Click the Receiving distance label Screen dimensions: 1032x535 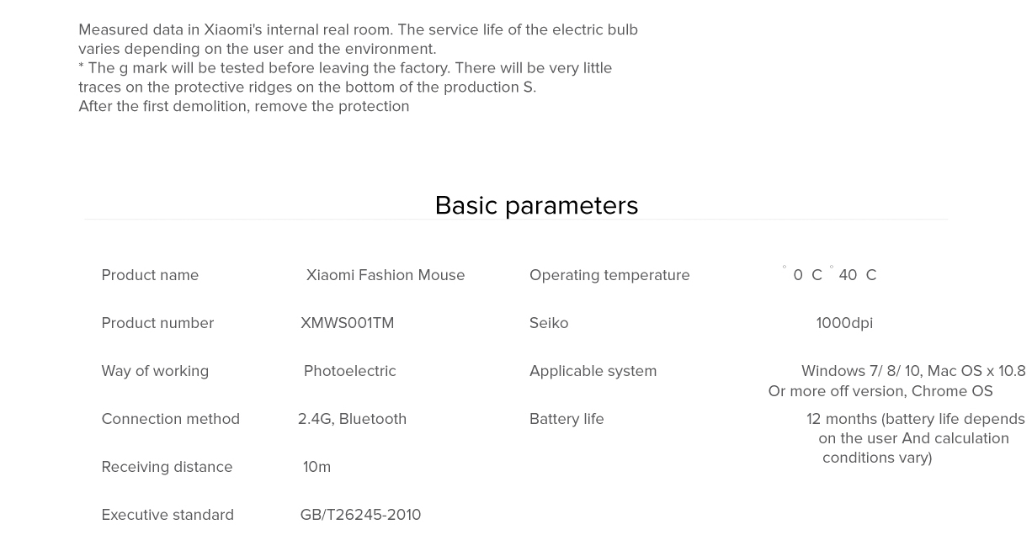click(x=167, y=467)
